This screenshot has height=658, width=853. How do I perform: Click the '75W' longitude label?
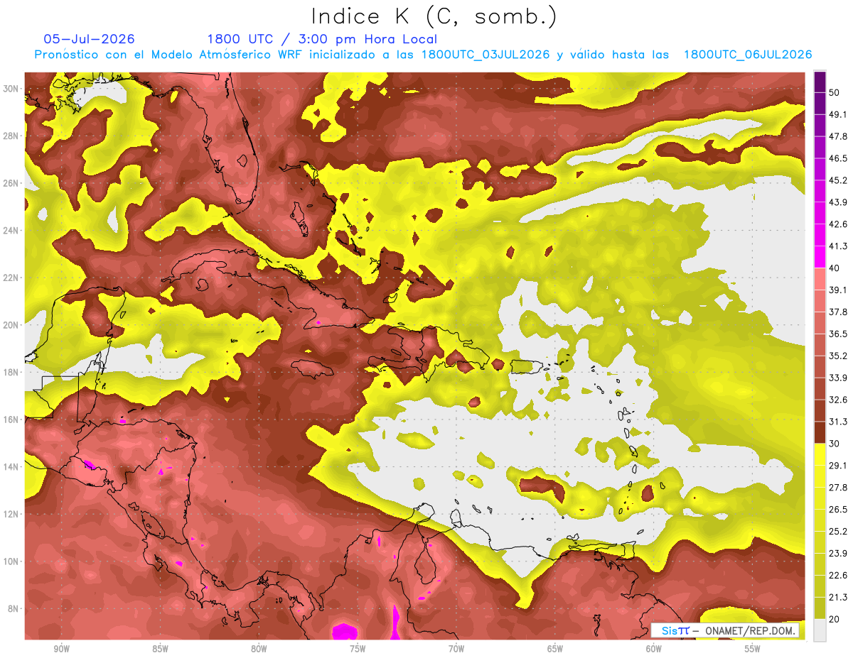[x=358, y=649]
